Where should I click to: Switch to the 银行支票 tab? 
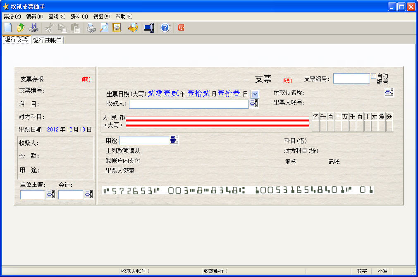click(16, 40)
